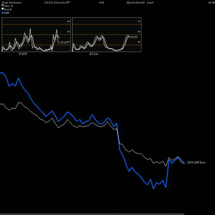The height and width of the screenshot is (215, 215).
Task: Open the FAST stochastic chart thumbnail
Action: coord(36,34)
